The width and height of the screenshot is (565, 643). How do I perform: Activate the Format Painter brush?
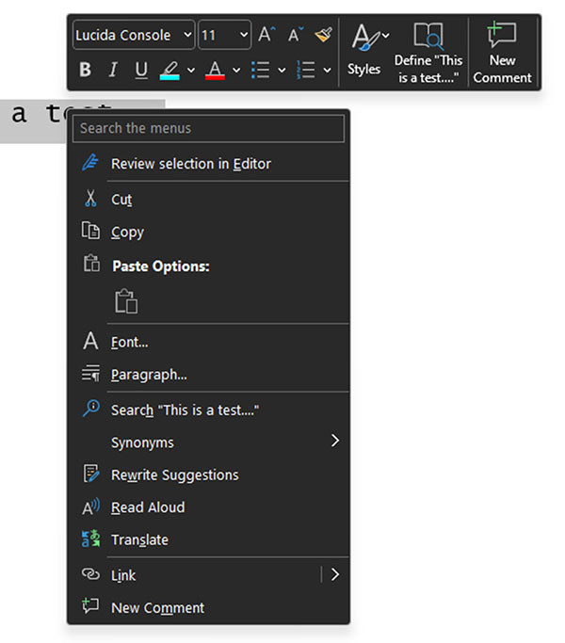coord(324,35)
